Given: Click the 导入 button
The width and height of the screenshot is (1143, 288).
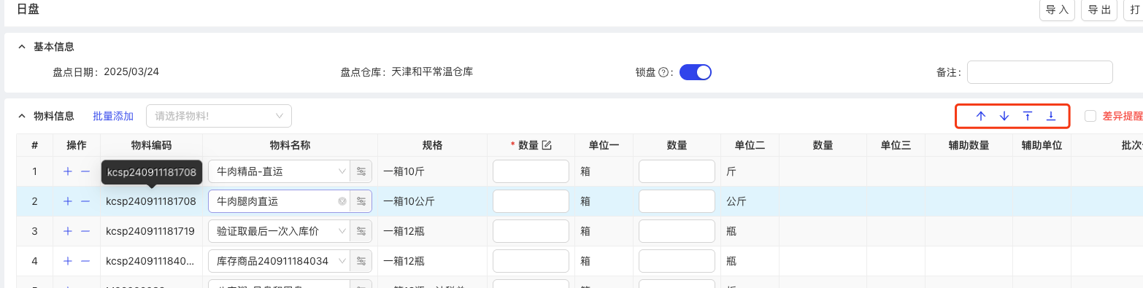Looking at the screenshot, I should pyautogui.click(x=1057, y=10).
